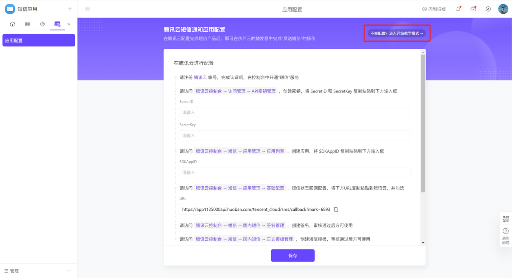Click the plus icon beside 短信应用

pyautogui.click(x=70, y=9)
